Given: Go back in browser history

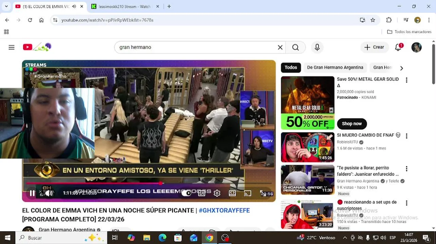Looking at the screenshot, I should click(x=7, y=20).
